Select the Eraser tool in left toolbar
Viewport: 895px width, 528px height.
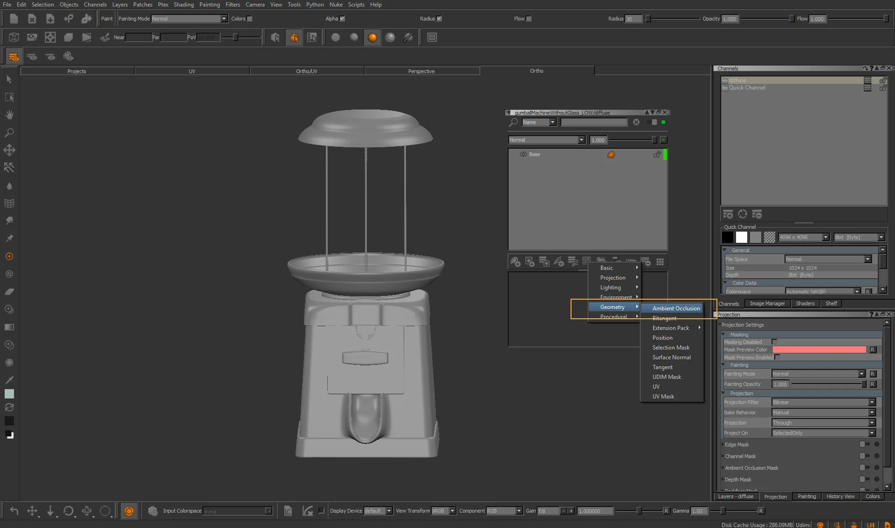click(x=9, y=292)
